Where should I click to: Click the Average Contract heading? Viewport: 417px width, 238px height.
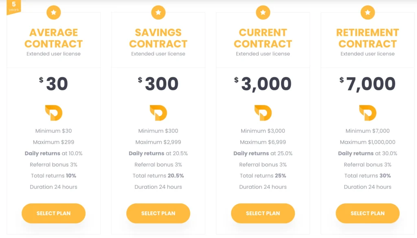[x=53, y=38]
